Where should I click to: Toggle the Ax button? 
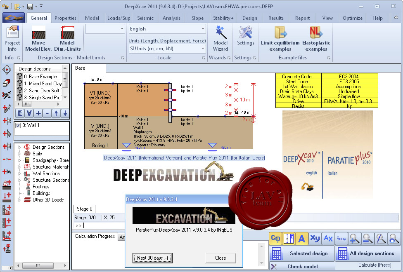(328, 239)
